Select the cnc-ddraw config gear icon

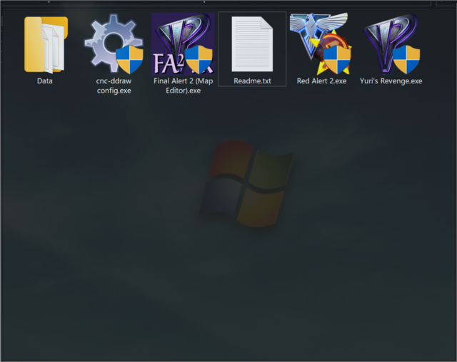click(x=114, y=43)
